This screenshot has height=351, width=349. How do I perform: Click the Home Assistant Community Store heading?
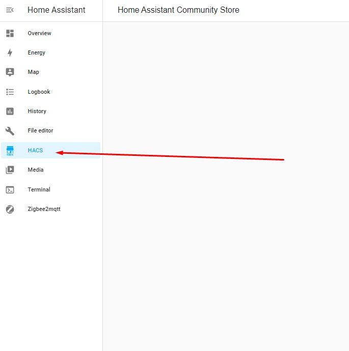pyautogui.click(x=178, y=10)
